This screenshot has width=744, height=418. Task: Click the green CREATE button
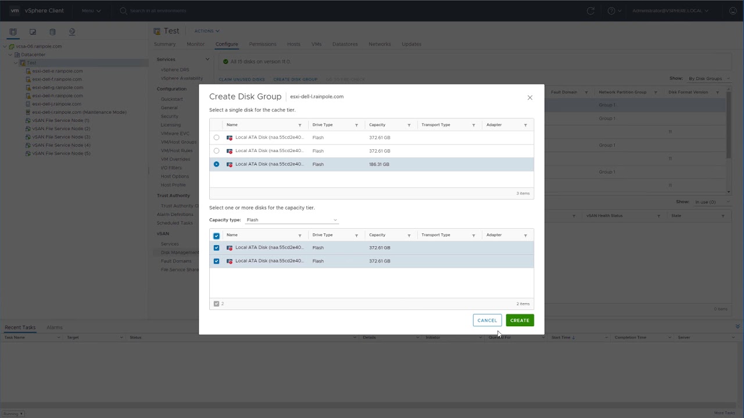point(520,320)
